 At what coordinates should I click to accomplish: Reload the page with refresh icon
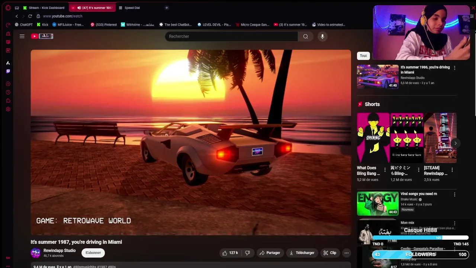pos(30,16)
